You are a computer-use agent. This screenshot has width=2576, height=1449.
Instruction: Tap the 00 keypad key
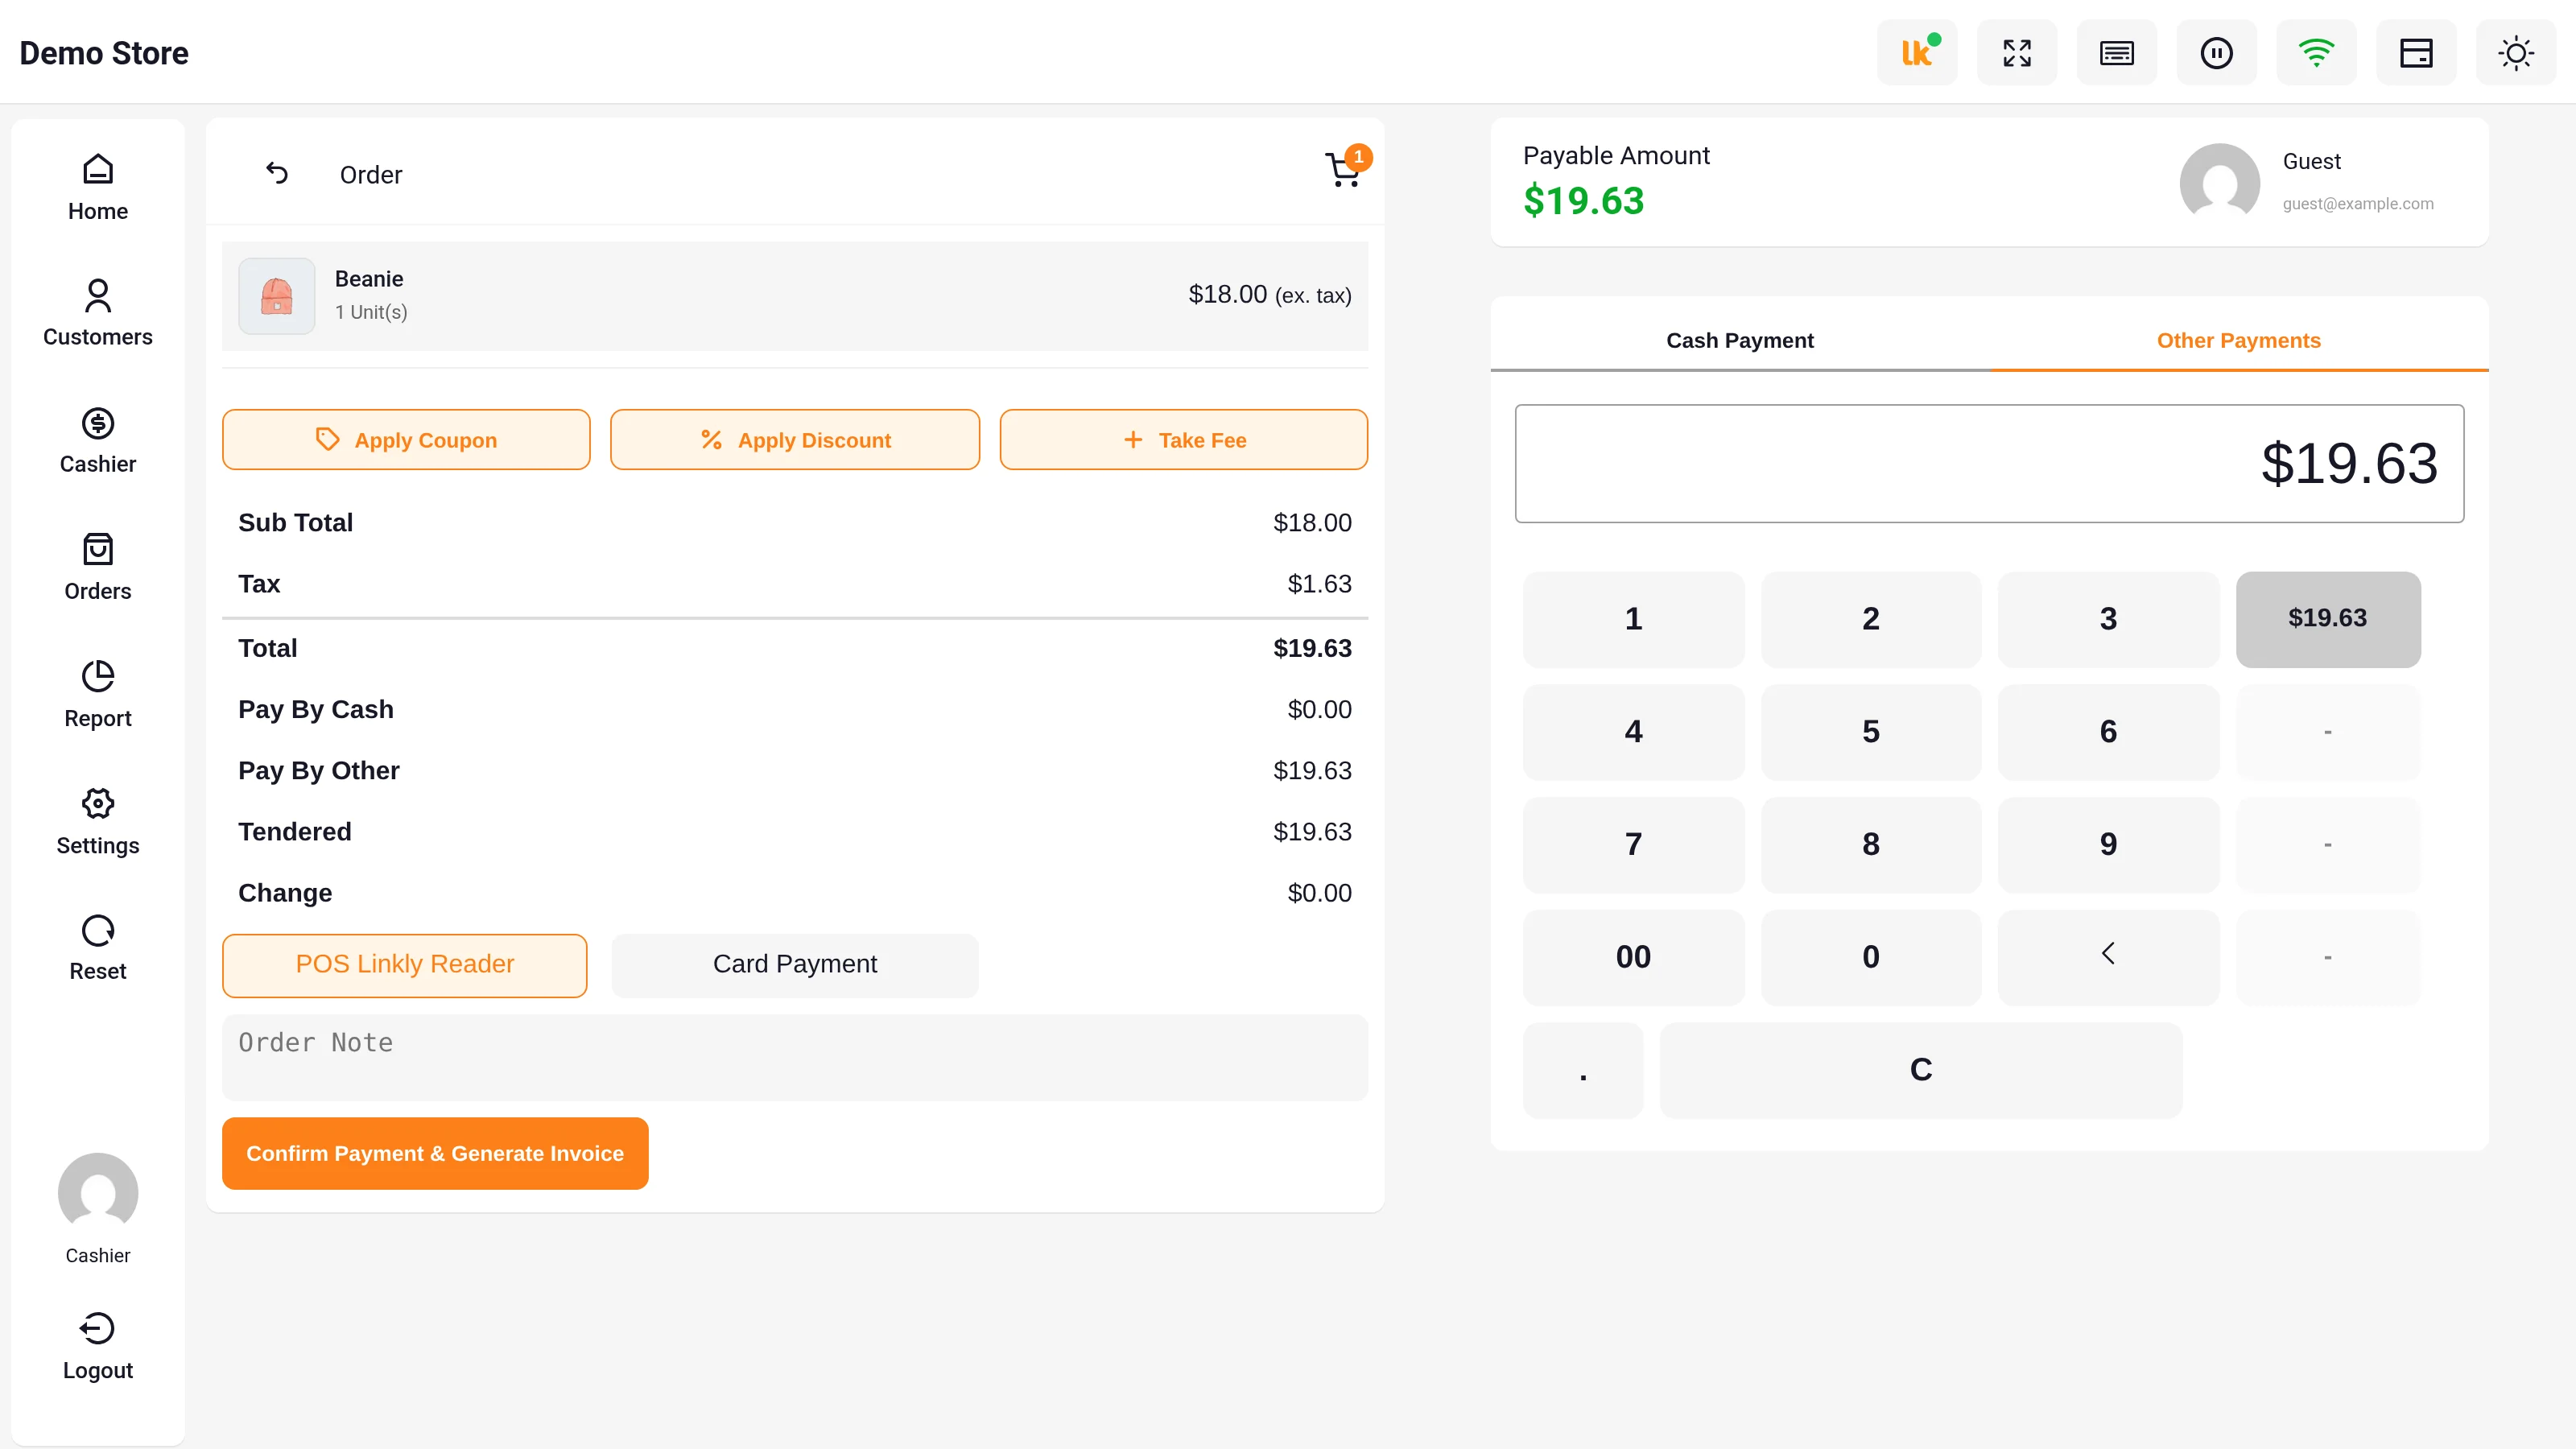[1633, 958]
